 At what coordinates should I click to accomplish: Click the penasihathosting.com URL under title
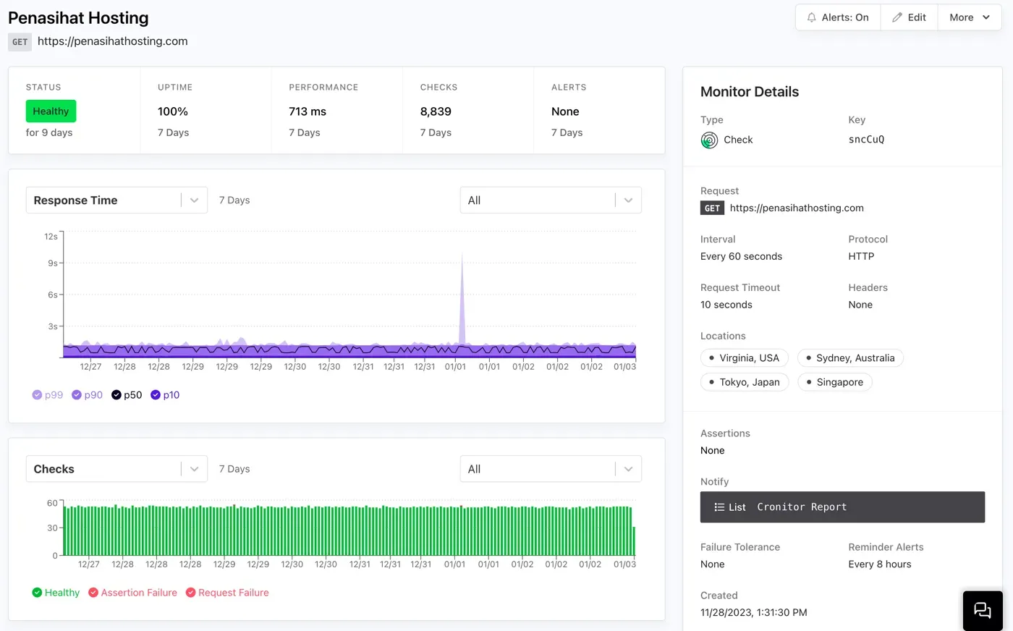113,41
